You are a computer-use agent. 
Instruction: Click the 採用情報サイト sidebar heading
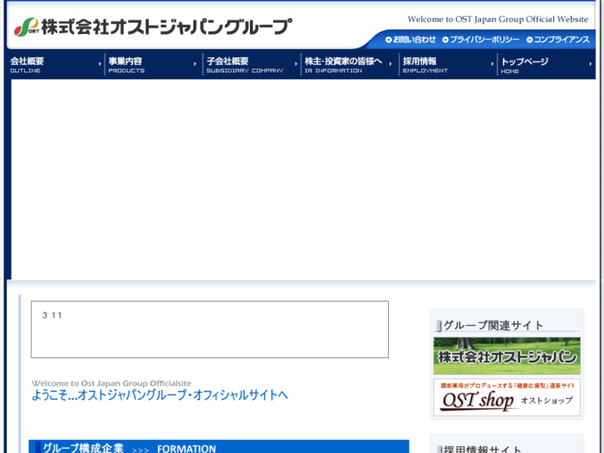483,449
